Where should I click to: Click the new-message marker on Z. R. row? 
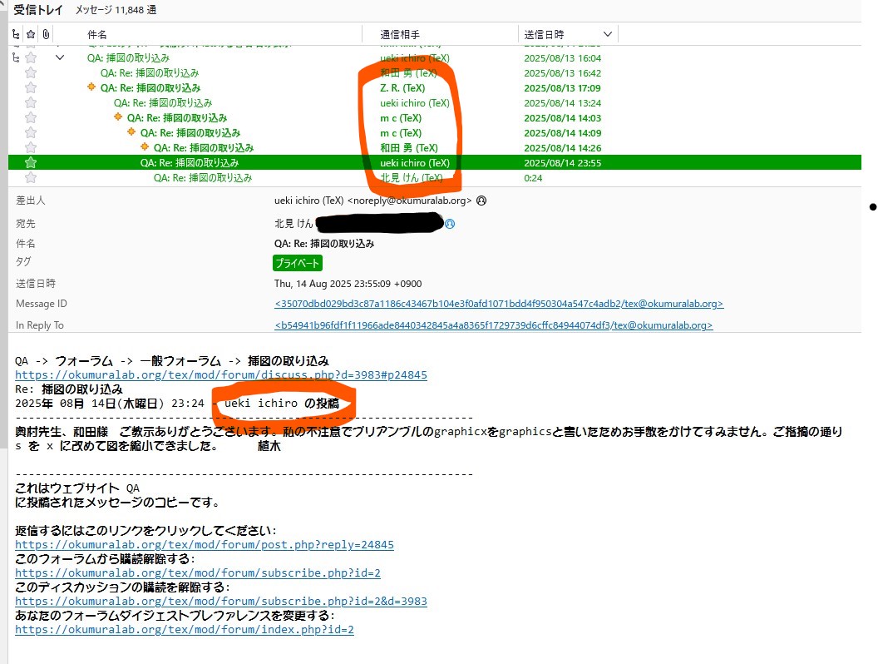point(91,87)
